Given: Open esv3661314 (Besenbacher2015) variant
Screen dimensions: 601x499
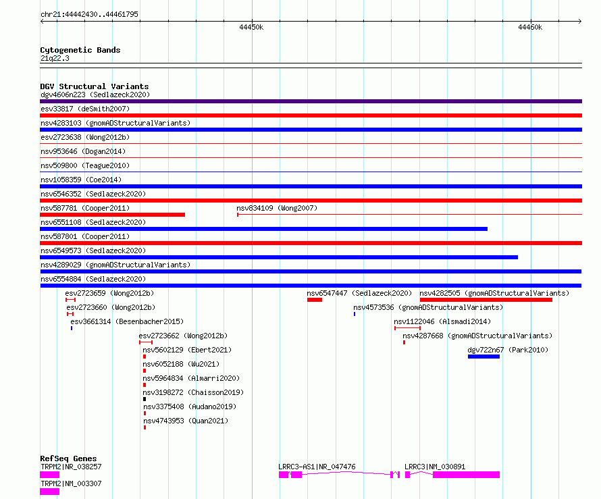Looking at the screenshot, I should click(127, 321).
